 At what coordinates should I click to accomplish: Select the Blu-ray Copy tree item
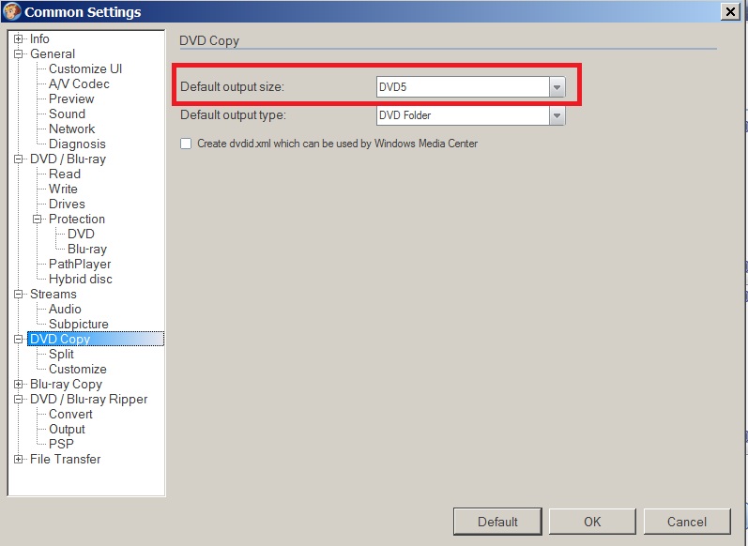click(x=67, y=385)
